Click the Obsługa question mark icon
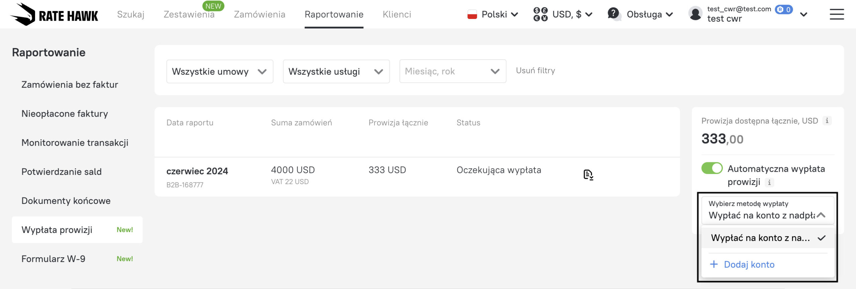The width and height of the screenshot is (856, 289). [x=613, y=14]
